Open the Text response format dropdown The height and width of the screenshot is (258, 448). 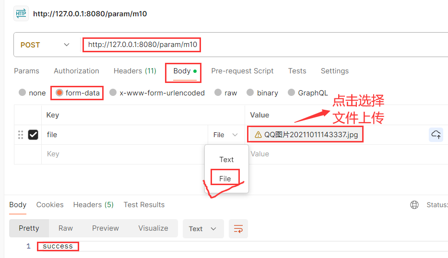[203, 229]
